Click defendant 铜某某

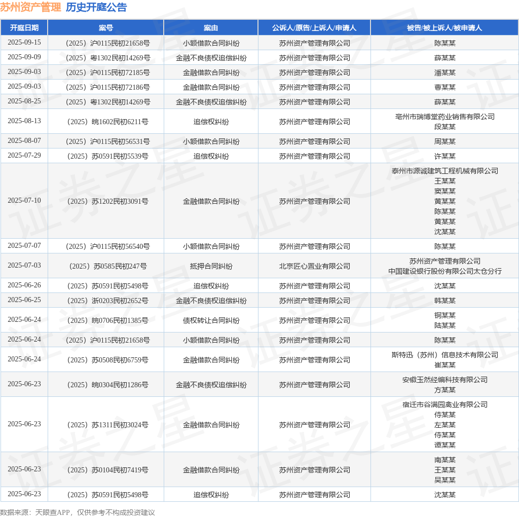[445, 315]
